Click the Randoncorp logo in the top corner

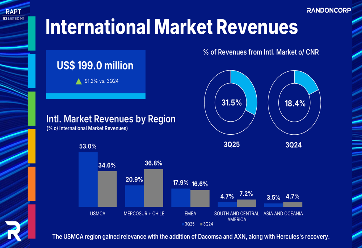pyautogui.click(x=329, y=10)
